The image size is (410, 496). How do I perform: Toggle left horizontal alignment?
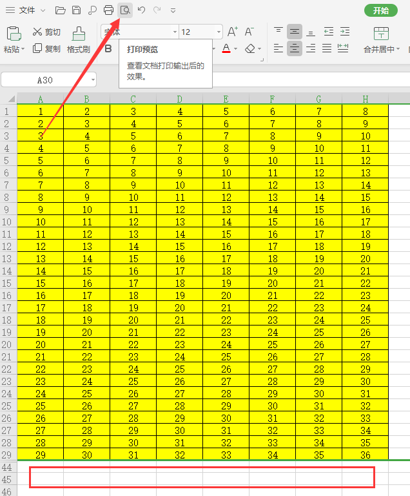point(278,48)
